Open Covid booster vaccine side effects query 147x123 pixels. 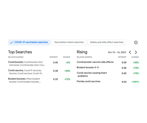point(95,62)
